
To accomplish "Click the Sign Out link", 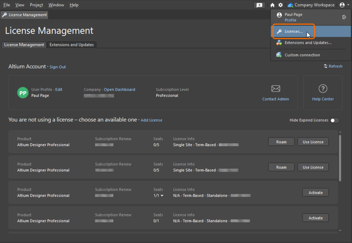I will pos(57,67).
